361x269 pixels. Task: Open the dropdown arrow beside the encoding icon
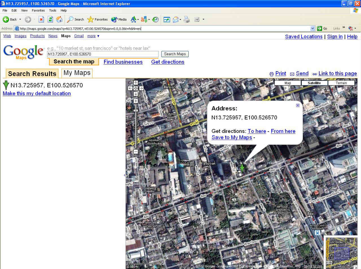(x=149, y=20)
